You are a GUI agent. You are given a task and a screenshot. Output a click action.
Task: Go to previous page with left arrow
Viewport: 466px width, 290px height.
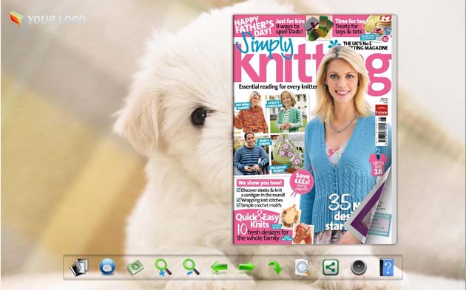tap(219, 267)
